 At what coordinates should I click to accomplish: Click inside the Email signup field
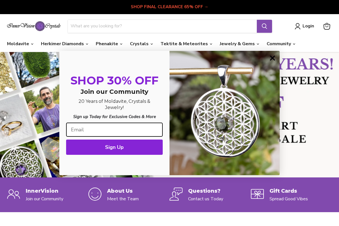point(114,130)
